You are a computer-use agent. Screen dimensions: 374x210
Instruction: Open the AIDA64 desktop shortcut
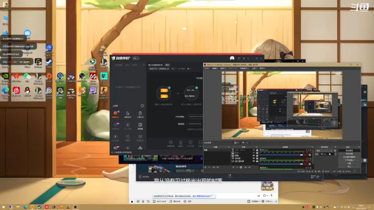[x=93, y=76]
